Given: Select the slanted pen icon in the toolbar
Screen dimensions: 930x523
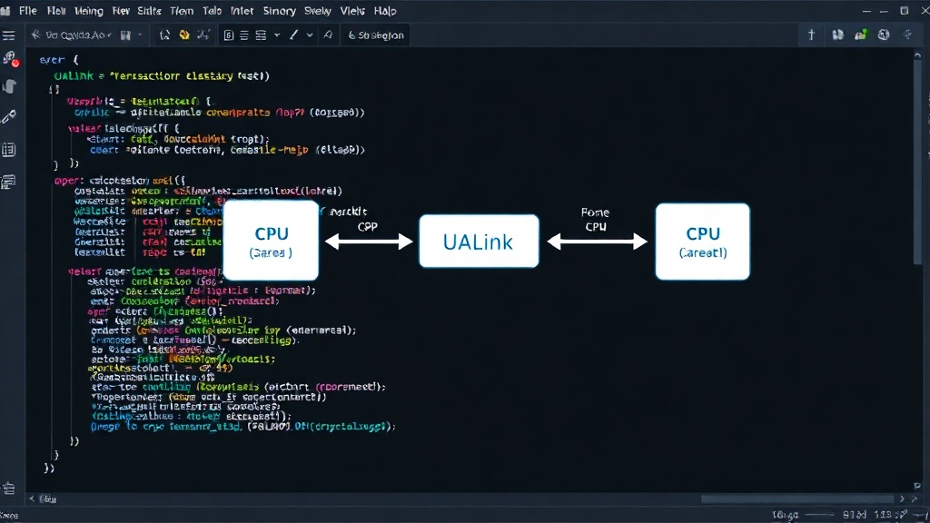Looking at the screenshot, I should 293,35.
